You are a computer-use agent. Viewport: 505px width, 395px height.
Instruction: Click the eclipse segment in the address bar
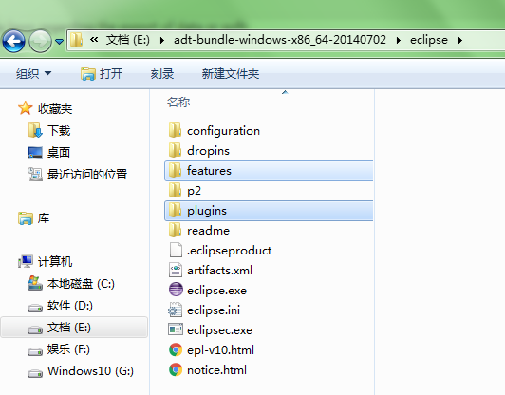pyautogui.click(x=429, y=40)
